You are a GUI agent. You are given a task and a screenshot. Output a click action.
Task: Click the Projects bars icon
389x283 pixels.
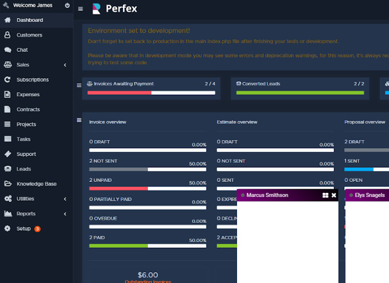(7, 124)
